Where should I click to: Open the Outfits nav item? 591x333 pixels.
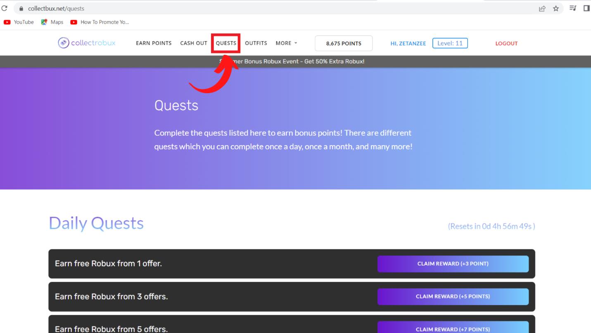click(x=256, y=43)
